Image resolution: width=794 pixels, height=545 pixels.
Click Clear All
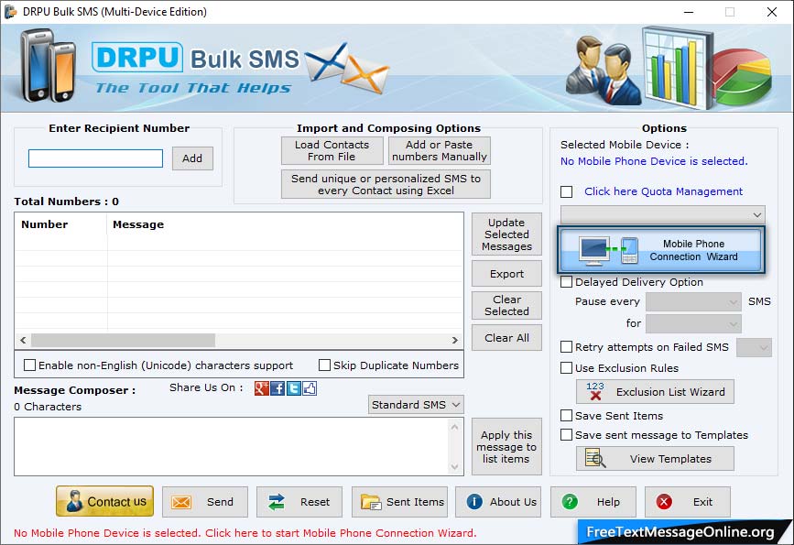tap(506, 337)
